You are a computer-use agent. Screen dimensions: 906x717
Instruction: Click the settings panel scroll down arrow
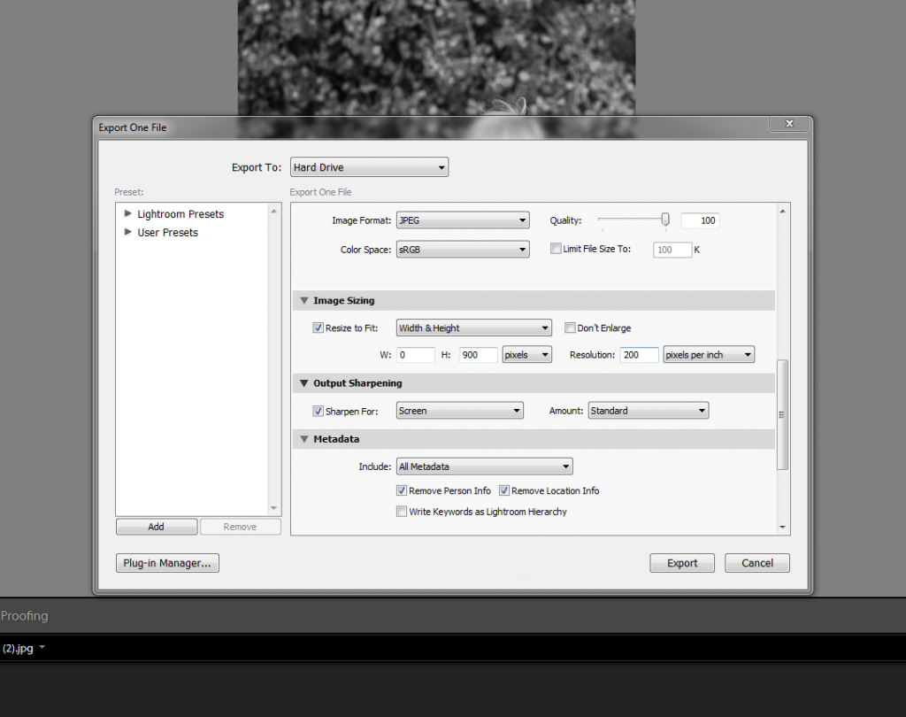click(x=782, y=528)
